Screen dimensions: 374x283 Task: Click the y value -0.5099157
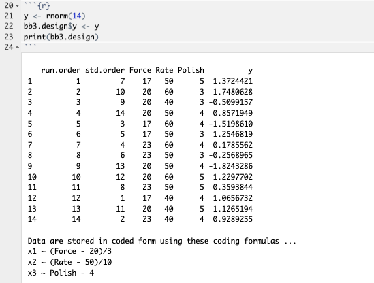(231, 102)
